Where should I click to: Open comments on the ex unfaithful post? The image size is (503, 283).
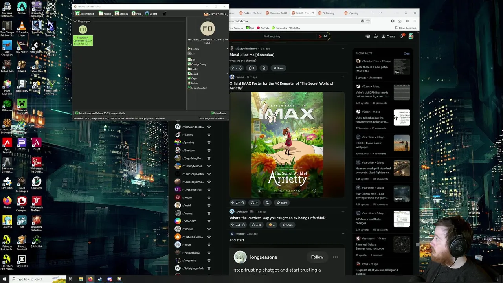pyautogui.click(x=256, y=225)
